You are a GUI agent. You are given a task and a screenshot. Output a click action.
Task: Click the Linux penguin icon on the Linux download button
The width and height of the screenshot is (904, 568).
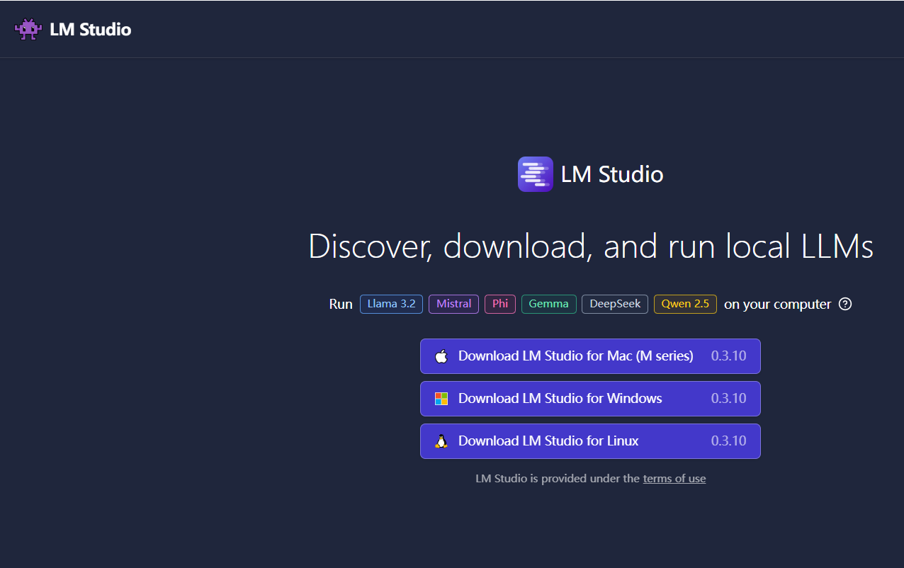pos(441,441)
